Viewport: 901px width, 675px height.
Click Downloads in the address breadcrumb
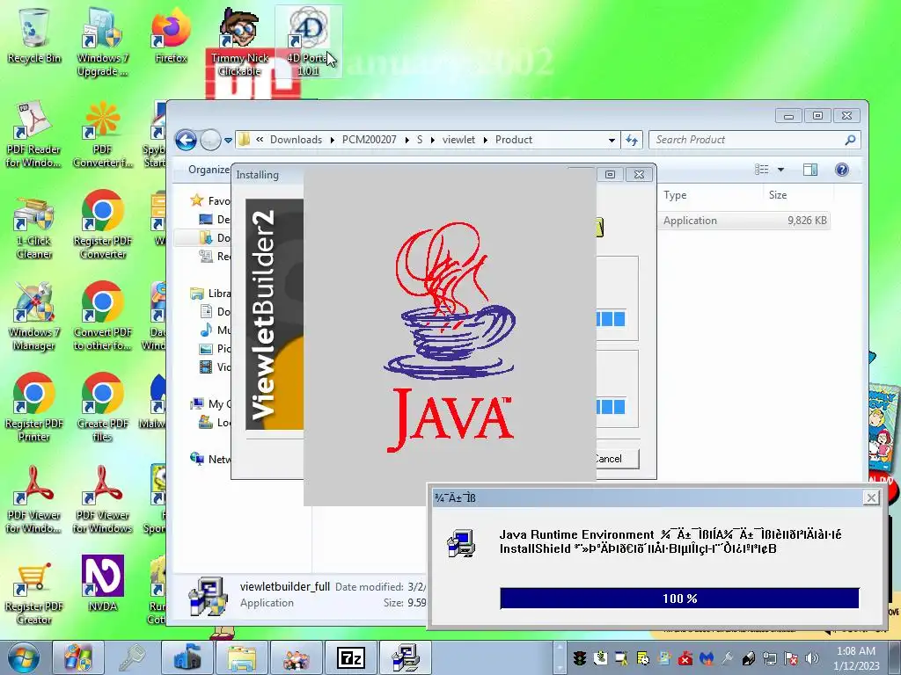click(x=296, y=140)
